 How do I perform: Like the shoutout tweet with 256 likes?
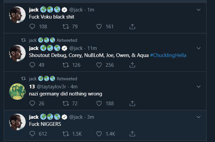tap(99, 65)
